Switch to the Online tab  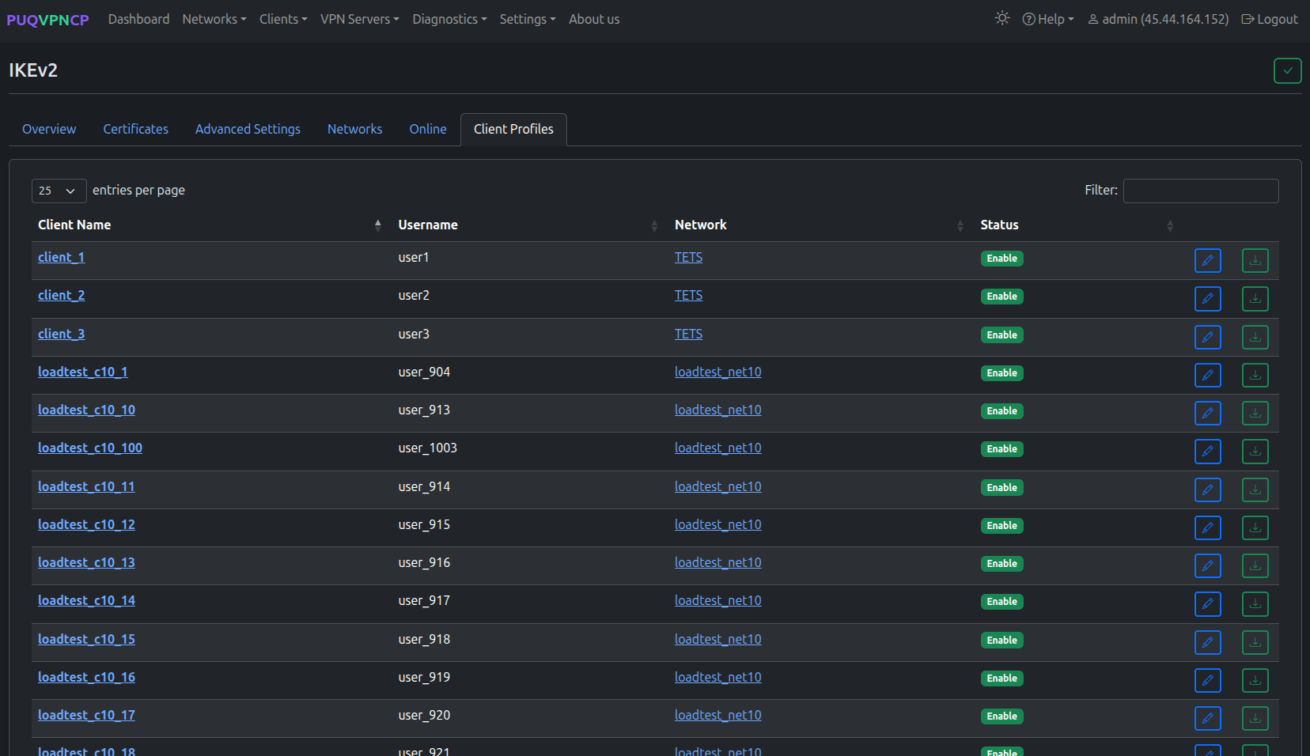pyautogui.click(x=428, y=129)
